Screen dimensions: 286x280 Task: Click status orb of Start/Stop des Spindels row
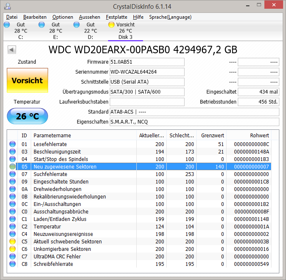tap(12, 159)
